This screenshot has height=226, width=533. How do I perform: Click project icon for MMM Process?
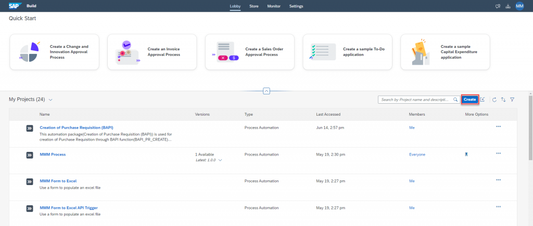tap(30, 155)
